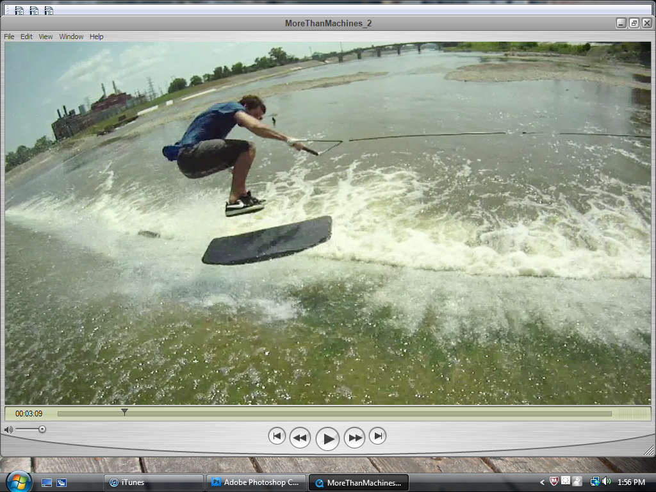This screenshot has height=492, width=656.
Task: Click the Show Desktop quick launch icon
Action: point(47,482)
